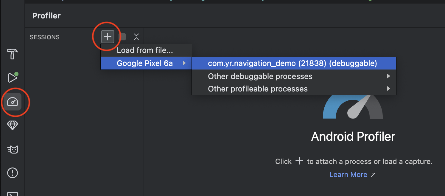
Task: Open Logcat cat icon in sidebar
Action: click(x=13, y=149)
